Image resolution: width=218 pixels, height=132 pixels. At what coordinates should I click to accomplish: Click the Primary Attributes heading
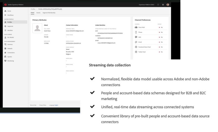tap(40, 20)
